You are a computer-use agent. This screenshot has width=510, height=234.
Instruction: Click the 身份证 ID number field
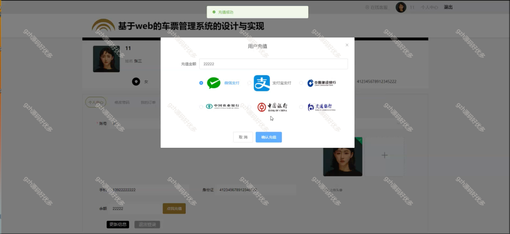tap(256, 190)
